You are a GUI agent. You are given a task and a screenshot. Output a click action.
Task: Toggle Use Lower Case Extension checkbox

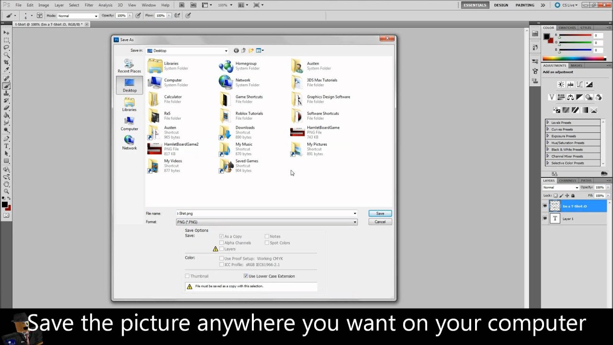(x=246, y=276)
